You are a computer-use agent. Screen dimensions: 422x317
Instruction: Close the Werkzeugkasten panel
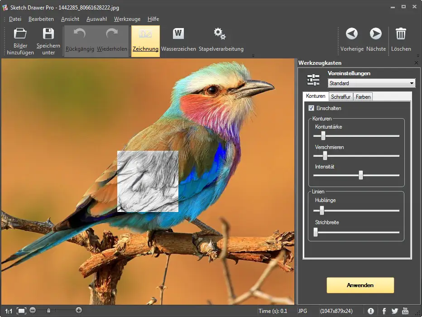click(417, 62)
